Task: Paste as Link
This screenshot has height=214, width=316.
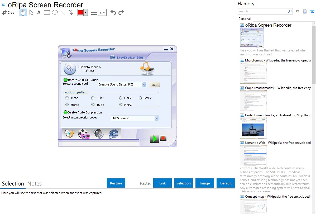Action: 162,183
